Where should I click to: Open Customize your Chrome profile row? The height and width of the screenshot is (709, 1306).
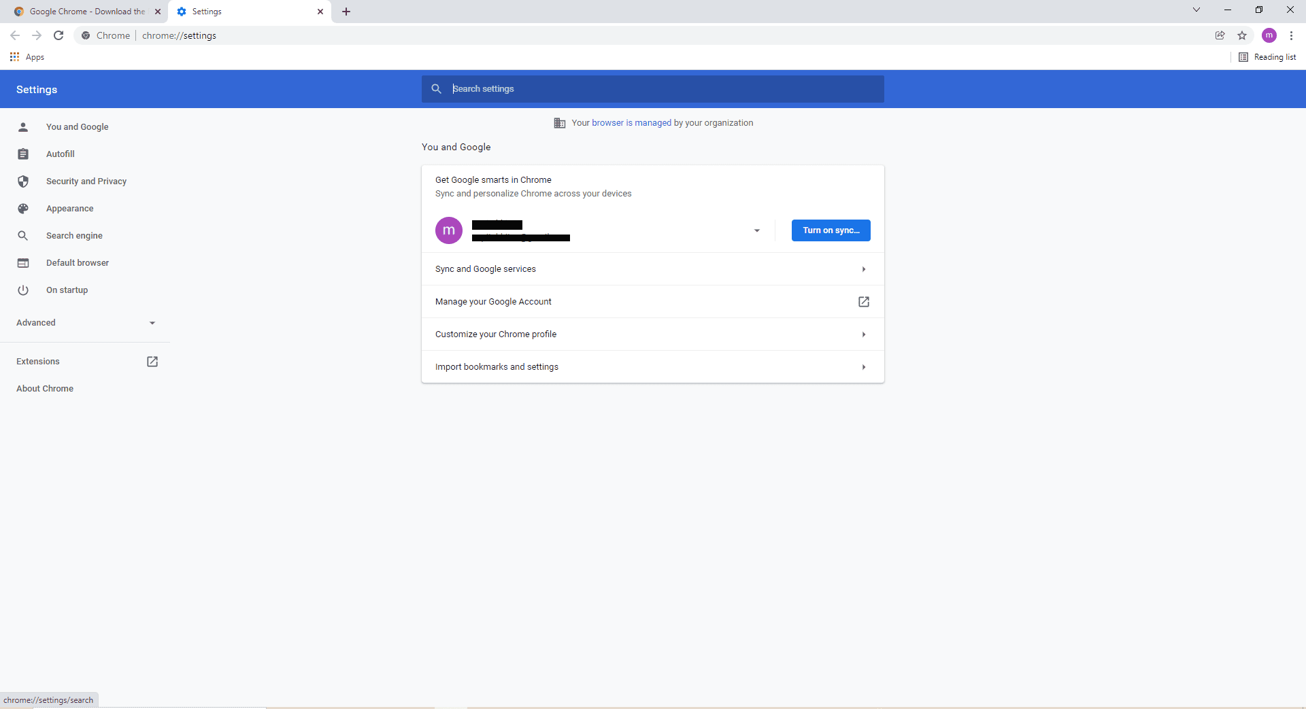pyautogui.click(x=653, y=334)
